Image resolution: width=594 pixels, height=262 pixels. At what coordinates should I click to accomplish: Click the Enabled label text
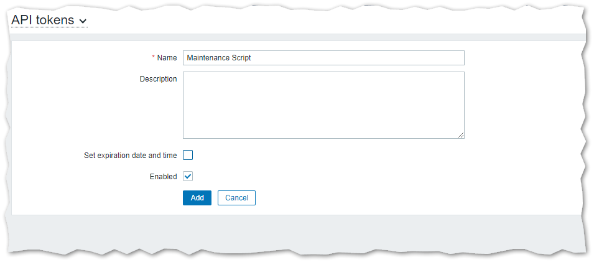coord(163,177)
